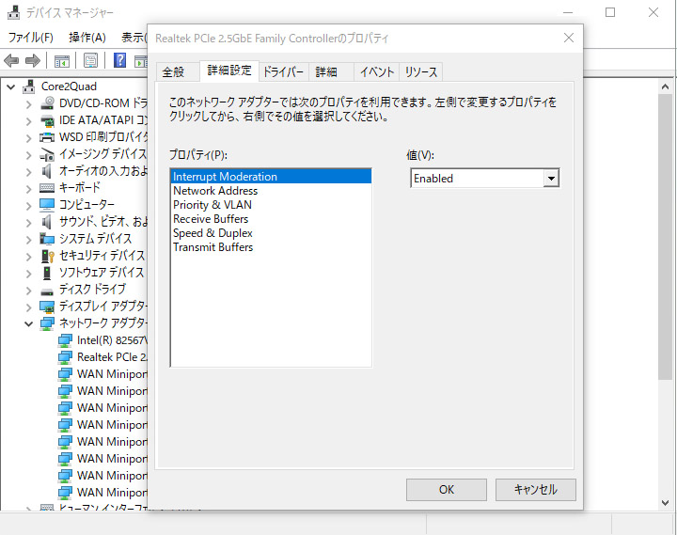Expand the キーボード node
This screenshot has width=677, height=535.
click(29, 189)
